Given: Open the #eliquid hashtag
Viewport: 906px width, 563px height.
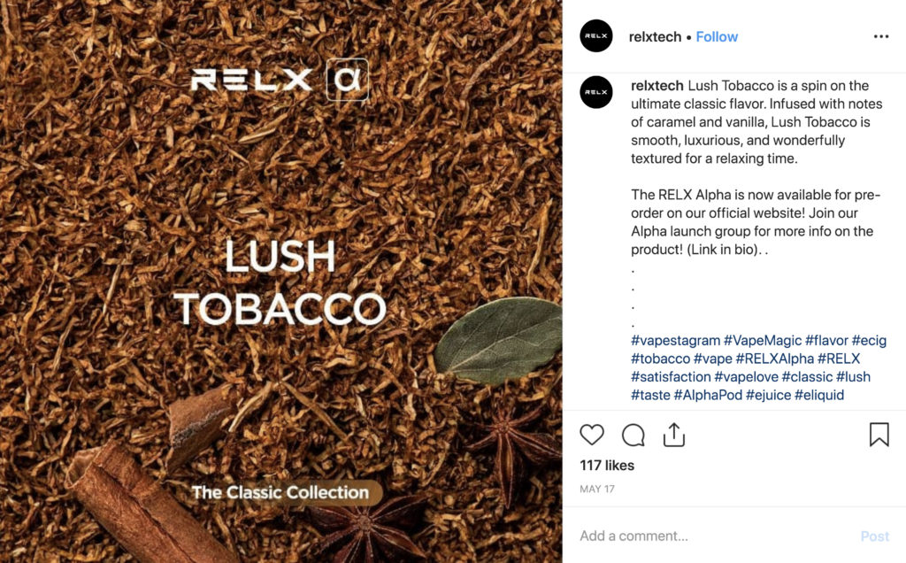Looking at the screenshot, I should pos(819,395).
